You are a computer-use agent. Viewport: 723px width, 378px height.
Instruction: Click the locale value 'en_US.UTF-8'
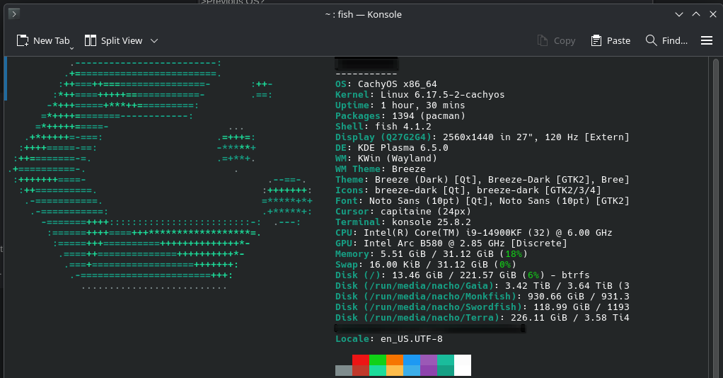click(411, 339)
